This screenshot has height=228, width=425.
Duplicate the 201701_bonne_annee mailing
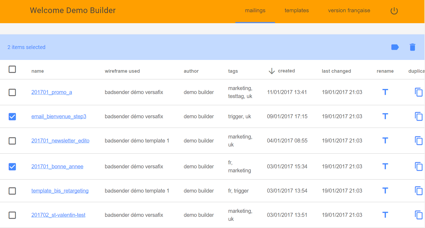point(419,166)
